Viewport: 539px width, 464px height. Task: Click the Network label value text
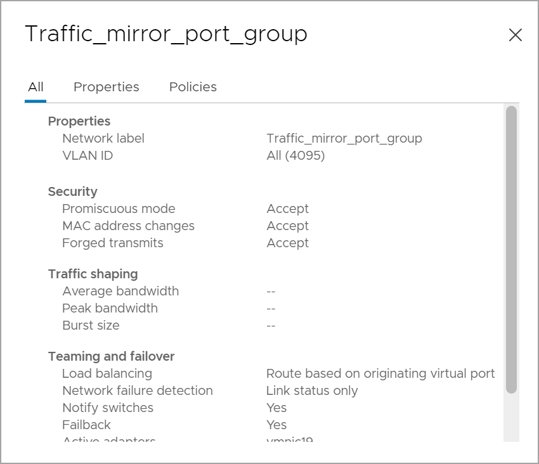coord(344,138)
